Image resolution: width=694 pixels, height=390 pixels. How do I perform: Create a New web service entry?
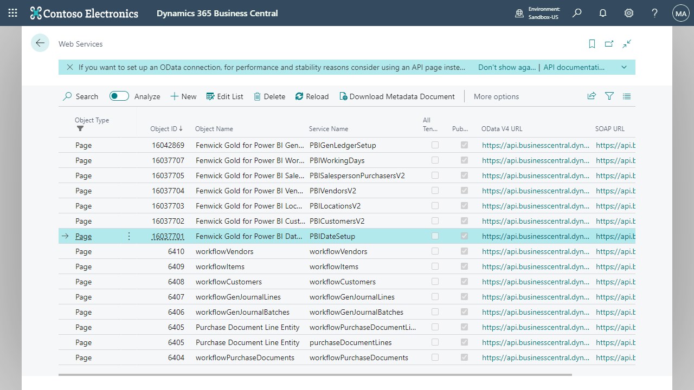183,96
